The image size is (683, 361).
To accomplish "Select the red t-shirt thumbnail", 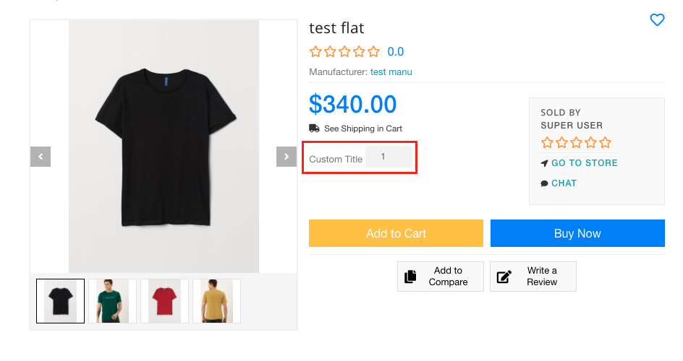I will pos(165,301).
